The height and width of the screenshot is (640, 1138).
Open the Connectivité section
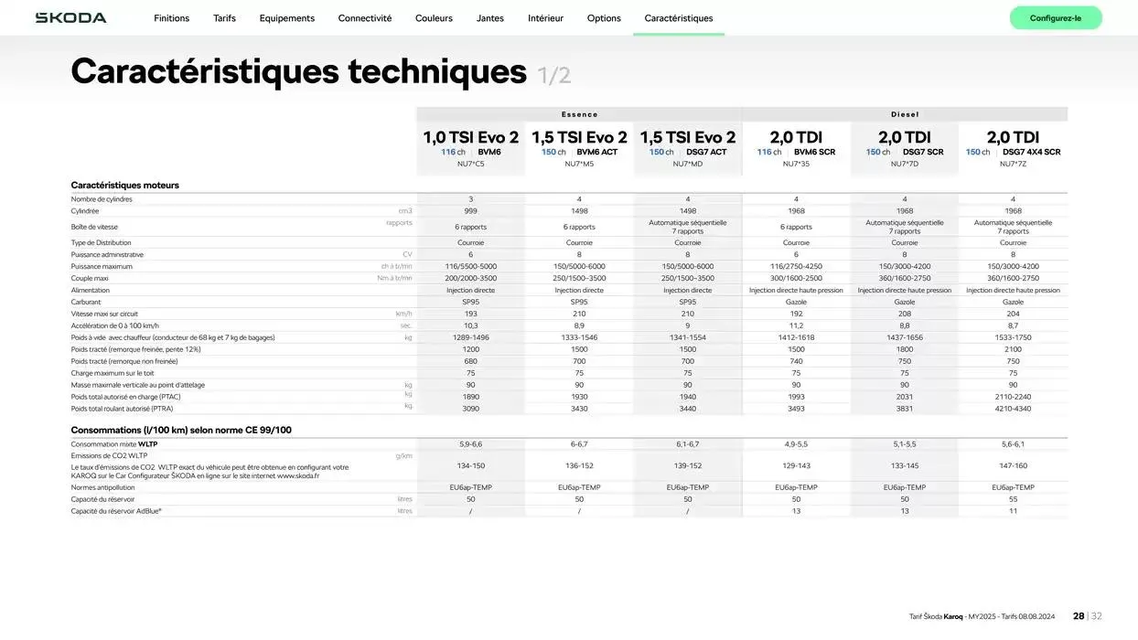(x=364, y=17)
